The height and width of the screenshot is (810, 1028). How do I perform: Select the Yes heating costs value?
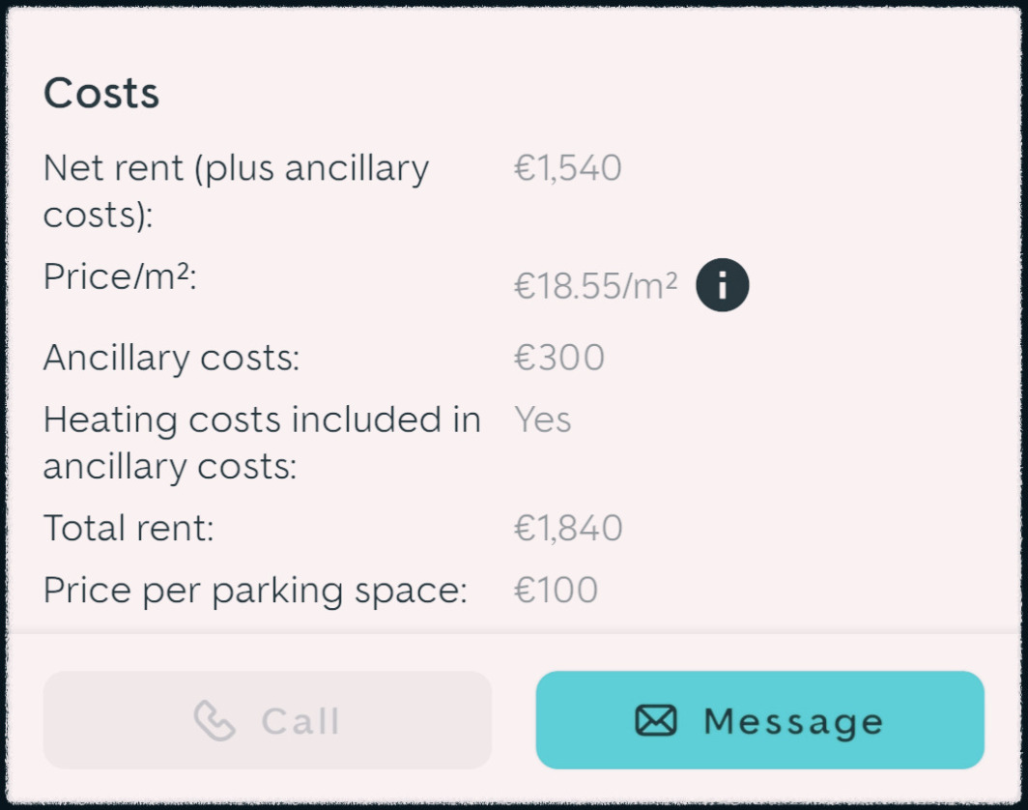coord(542,420)
